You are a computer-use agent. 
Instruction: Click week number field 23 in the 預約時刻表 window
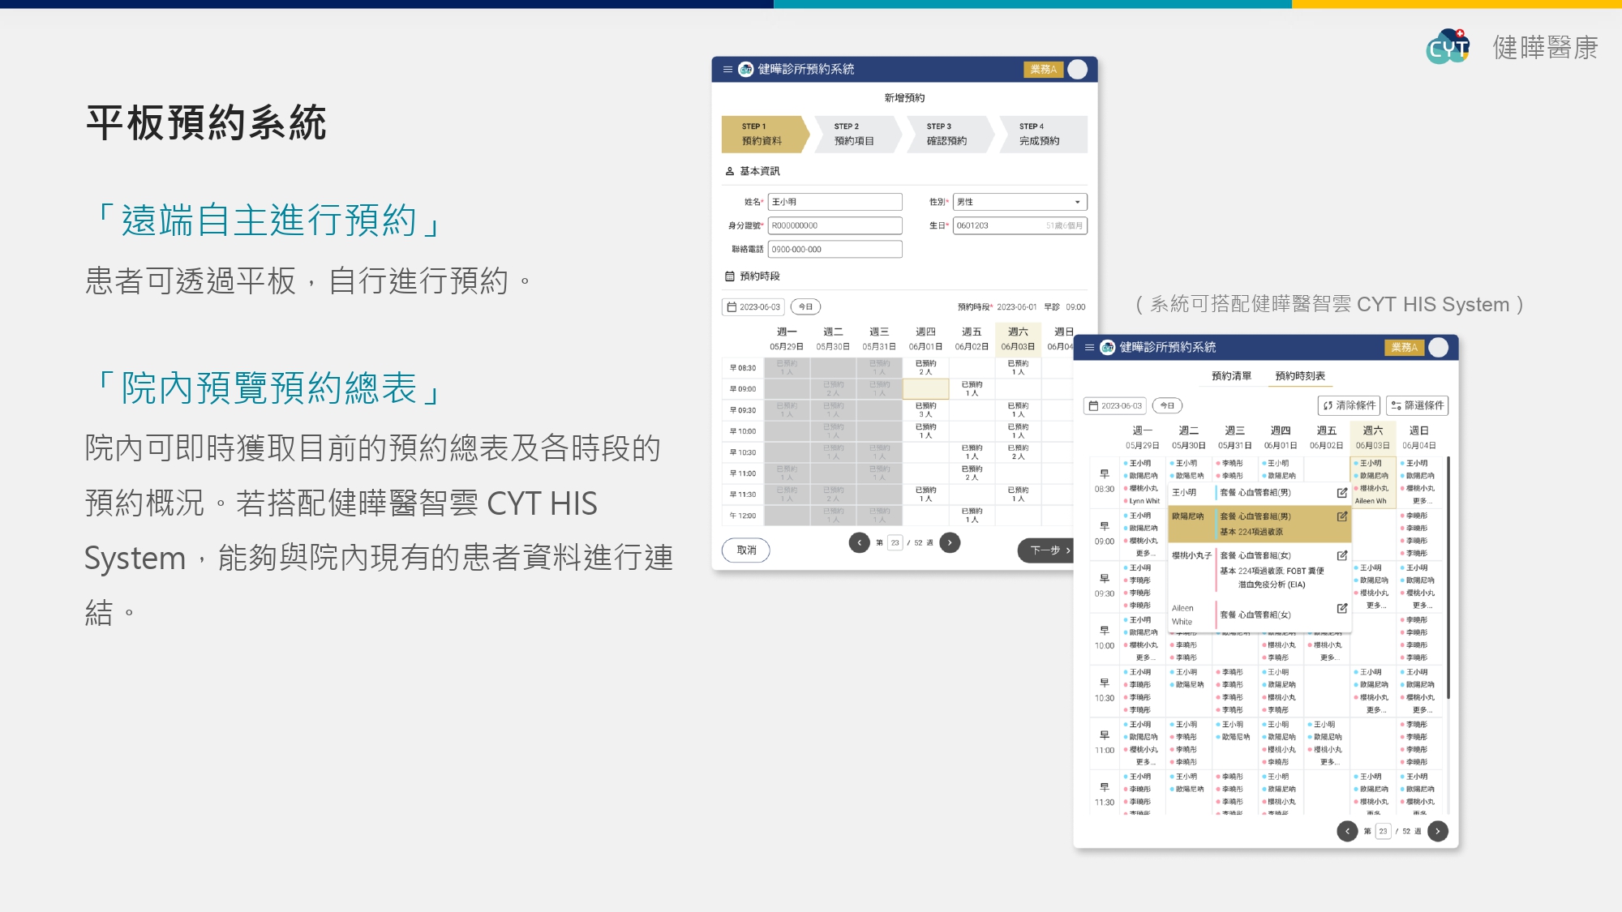point(1384,831)
